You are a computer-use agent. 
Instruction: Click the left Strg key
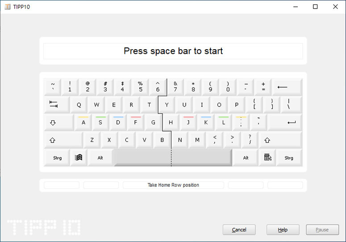pos(57,157)
